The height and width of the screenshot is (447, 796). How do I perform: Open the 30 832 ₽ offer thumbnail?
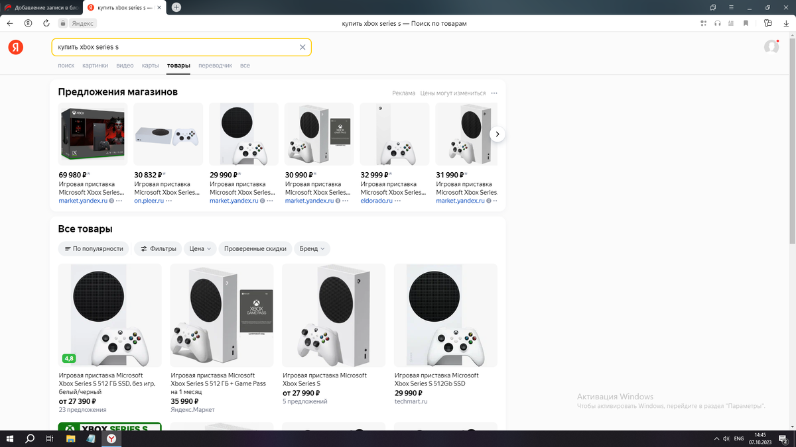168,134
